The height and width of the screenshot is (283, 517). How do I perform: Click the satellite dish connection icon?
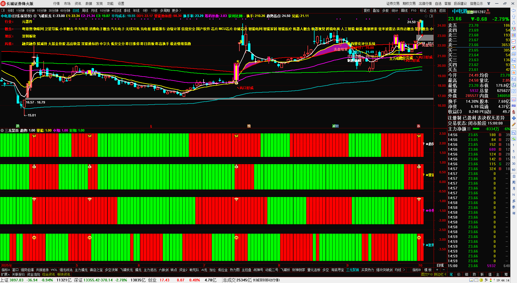[x=486, y=280]
